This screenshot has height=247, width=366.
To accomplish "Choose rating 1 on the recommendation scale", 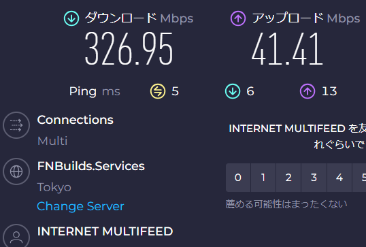I will pyautogui.click(x=263, y=178).
